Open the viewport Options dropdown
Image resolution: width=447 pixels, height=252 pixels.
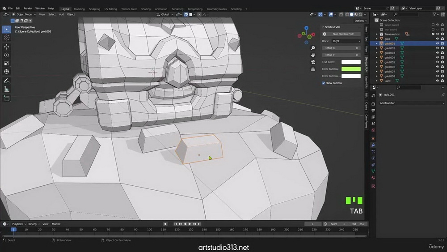point(361,21)
